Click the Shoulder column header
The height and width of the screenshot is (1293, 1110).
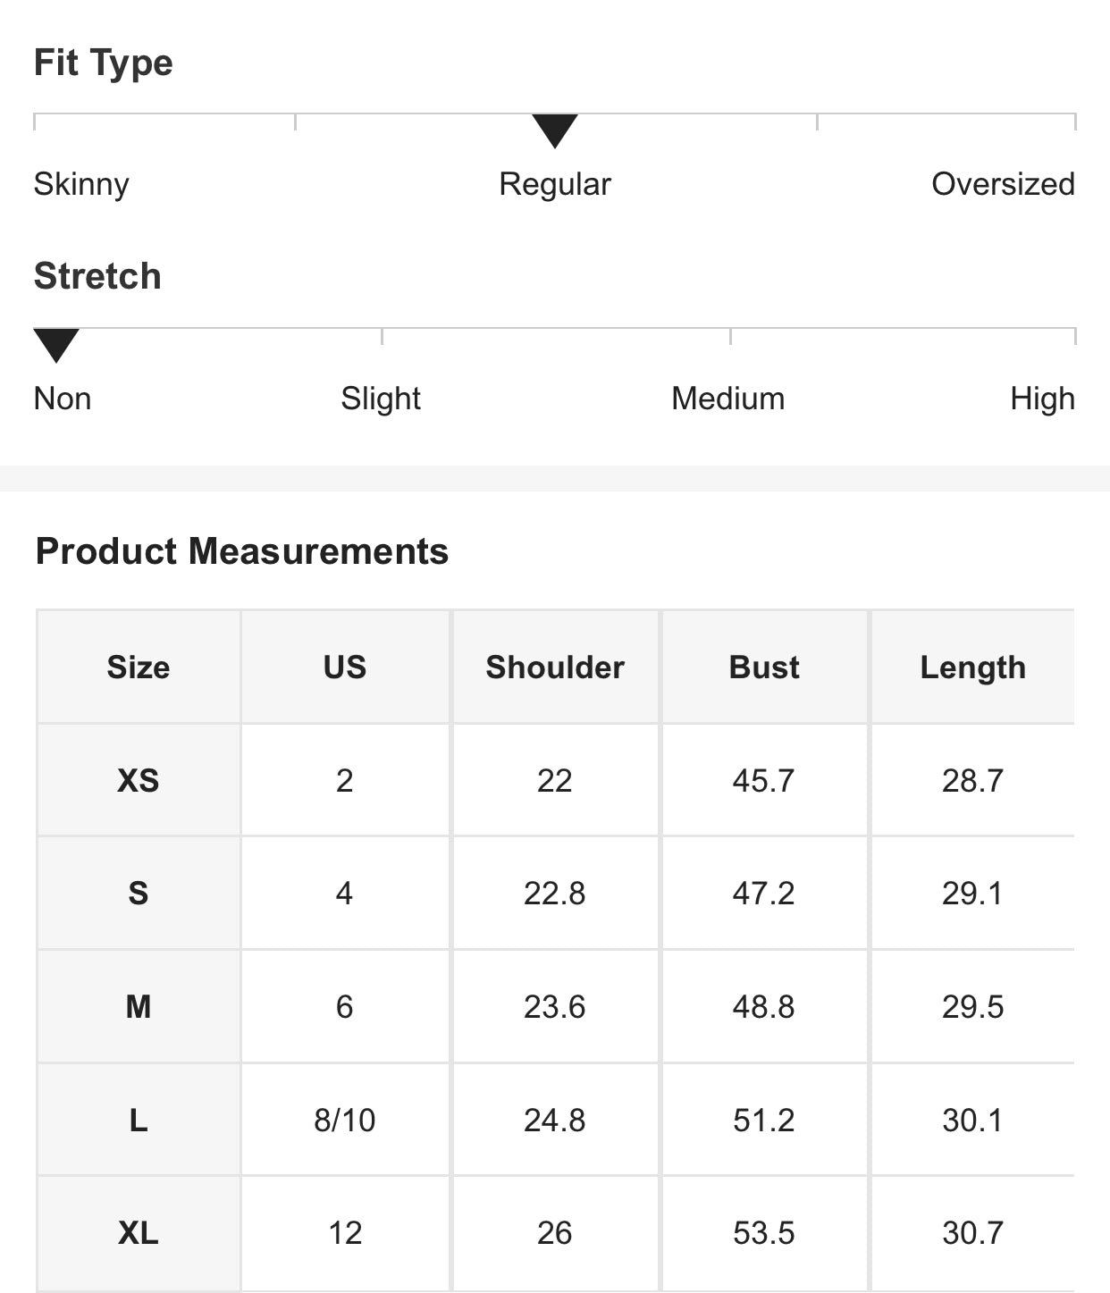coord(554,667)
